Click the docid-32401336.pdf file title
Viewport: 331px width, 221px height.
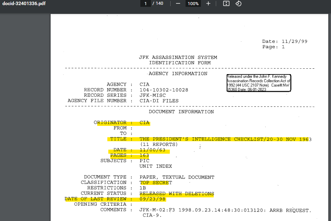[x=24, y=4]
